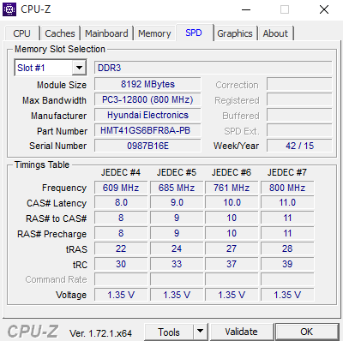This screenshot has height=341, width=343.
Task: Switch to the Caches tab
Action: [x=60, y=33]
